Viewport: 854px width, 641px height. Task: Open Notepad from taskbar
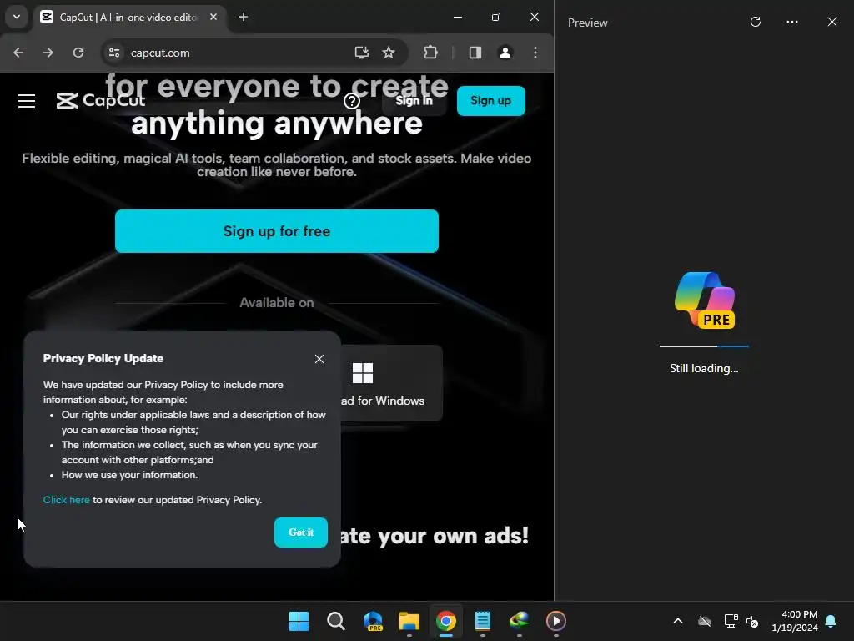tap(483, 621)
